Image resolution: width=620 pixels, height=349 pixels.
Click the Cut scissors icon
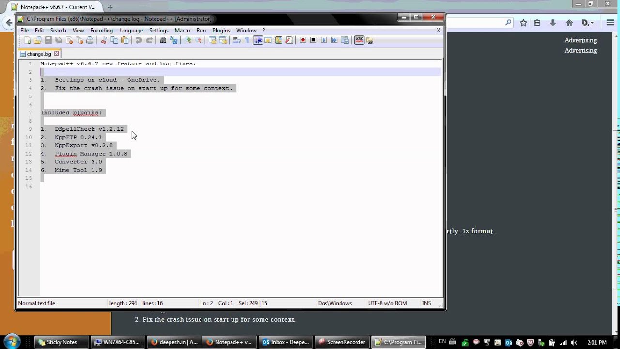(104, 40)
